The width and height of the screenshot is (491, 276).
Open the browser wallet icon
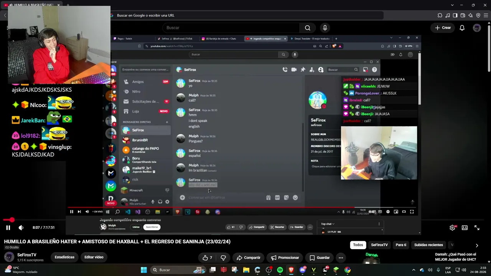(463, 15)
